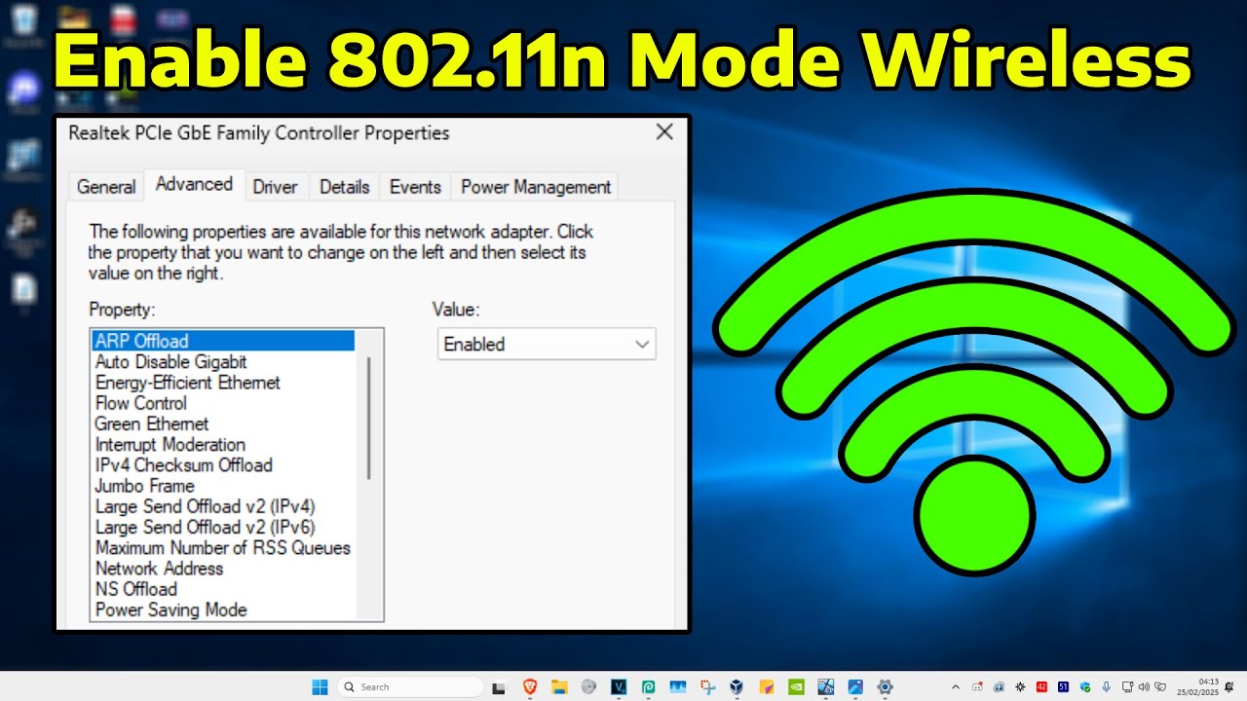Select Interrupt Moderation property
The height and width of the screenshot is (701, 1247).
point(170,444)
